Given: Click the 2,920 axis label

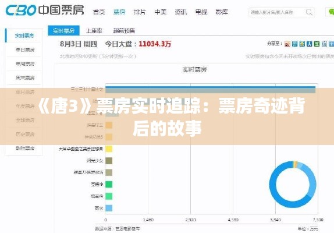Looking at the screenshot, I should [190, 220].
